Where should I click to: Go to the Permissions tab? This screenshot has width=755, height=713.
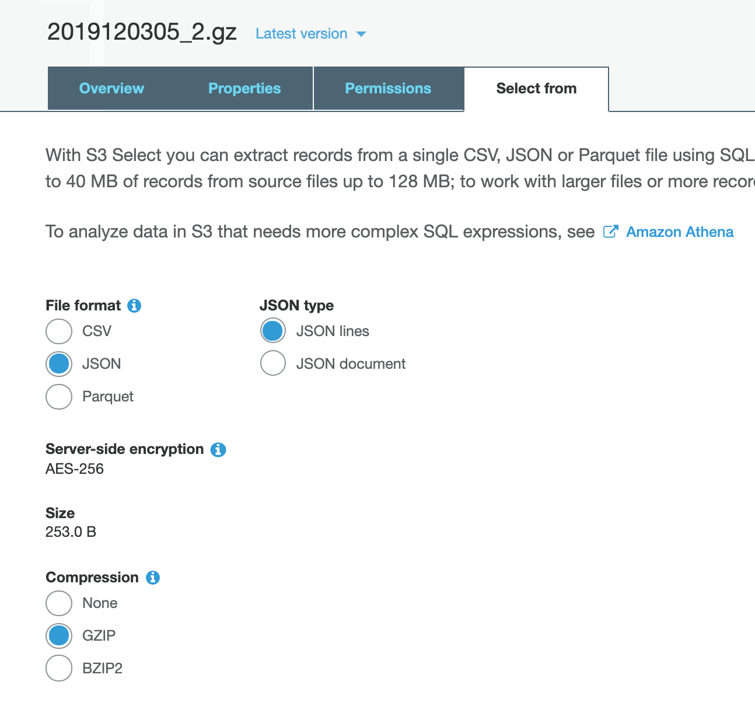pyautogui.click(x=388, y=88)
